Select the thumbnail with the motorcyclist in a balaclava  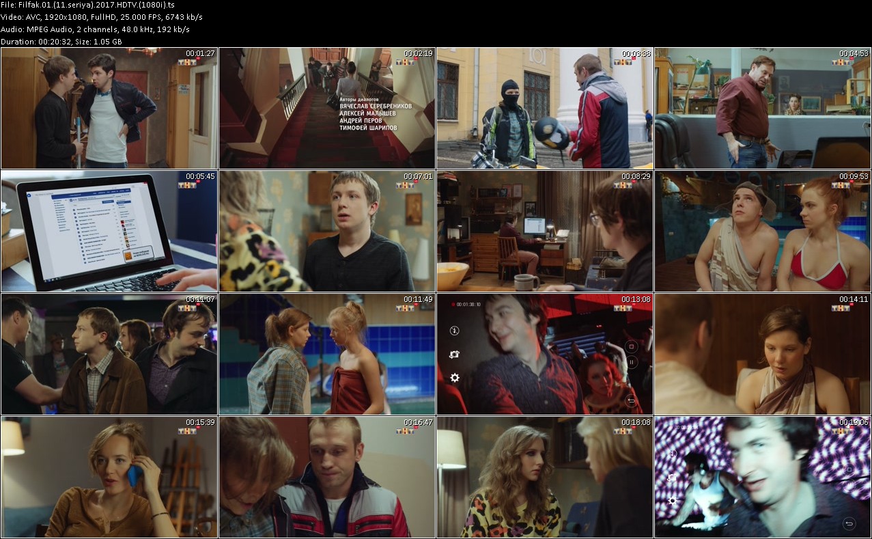tap(545, 108)
